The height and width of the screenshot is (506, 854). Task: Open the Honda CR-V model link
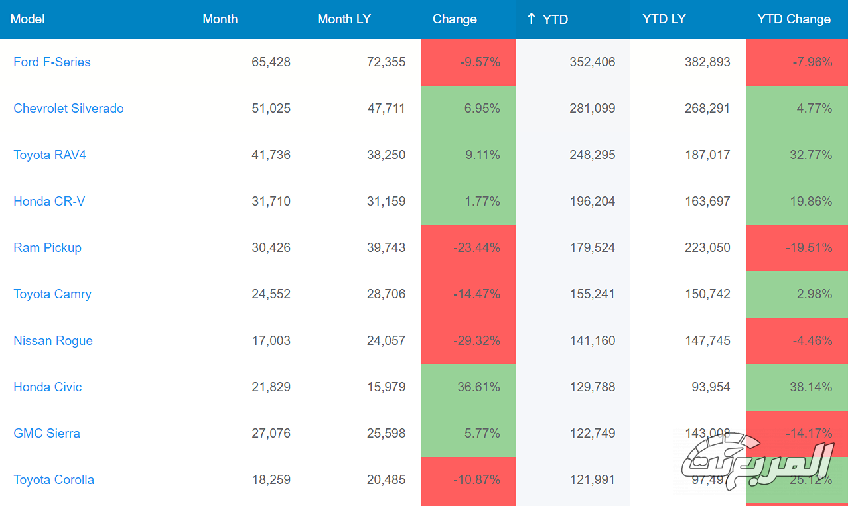tap(49, 201)
